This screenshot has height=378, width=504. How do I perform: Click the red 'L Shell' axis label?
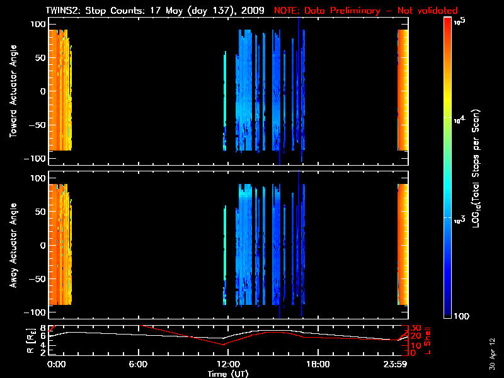click(428, 340)
